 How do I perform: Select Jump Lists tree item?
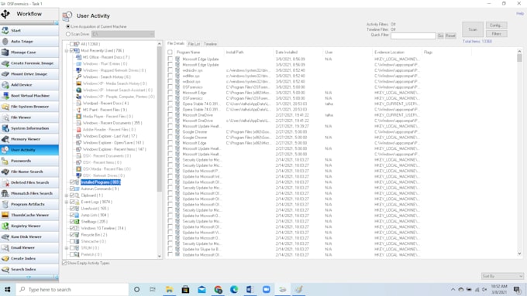[95, 215]
